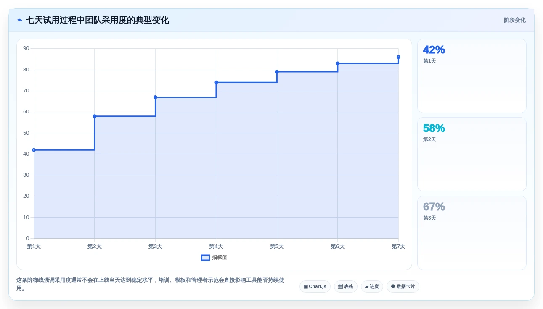Click the 阶段变化 label in header
Viewport: 543px width, 309px height.
[x=514, y=20]
